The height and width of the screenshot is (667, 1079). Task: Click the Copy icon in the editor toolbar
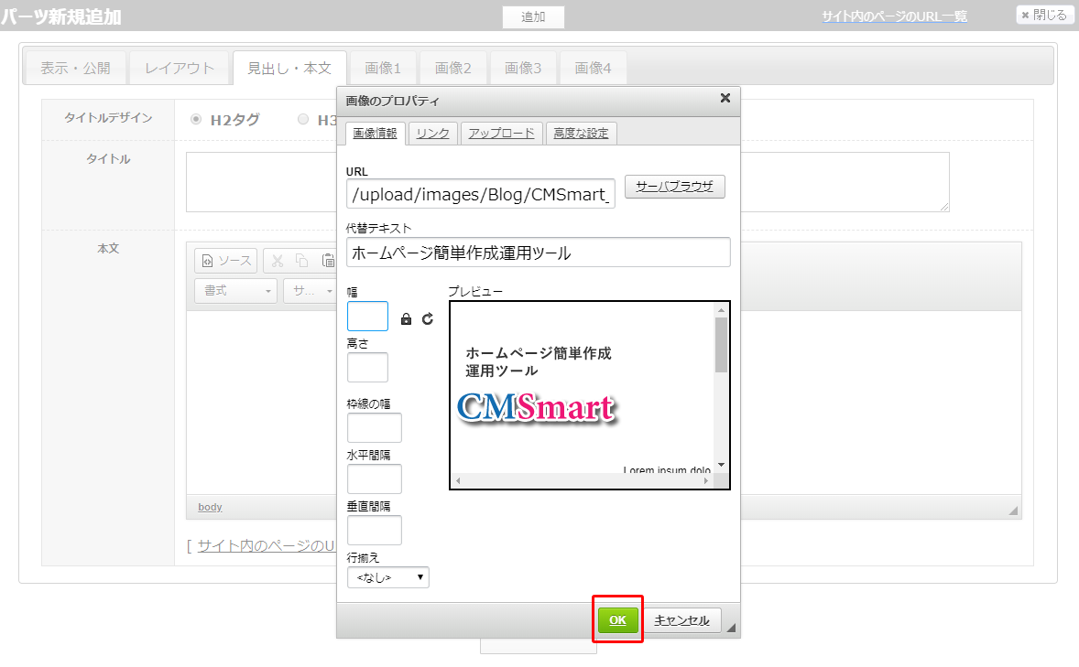(302, 261)
